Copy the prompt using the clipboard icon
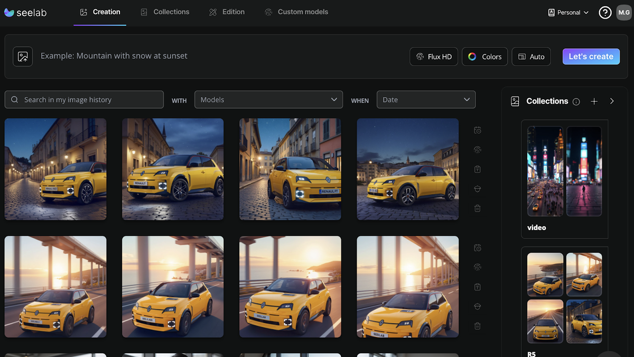Viewport: 634px width, 357px height. (x=477, y=169)
